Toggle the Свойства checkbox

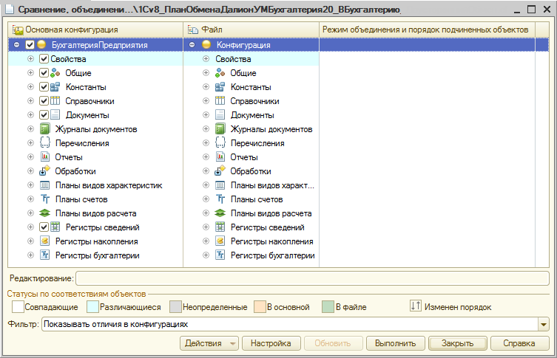pos(44,59)
